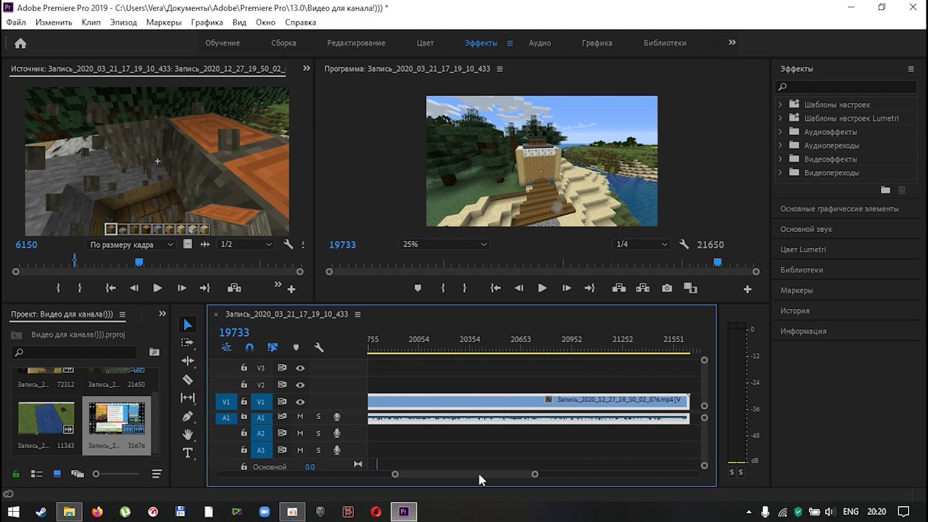Click Program monitor blue playhead marker

point(718,262)
